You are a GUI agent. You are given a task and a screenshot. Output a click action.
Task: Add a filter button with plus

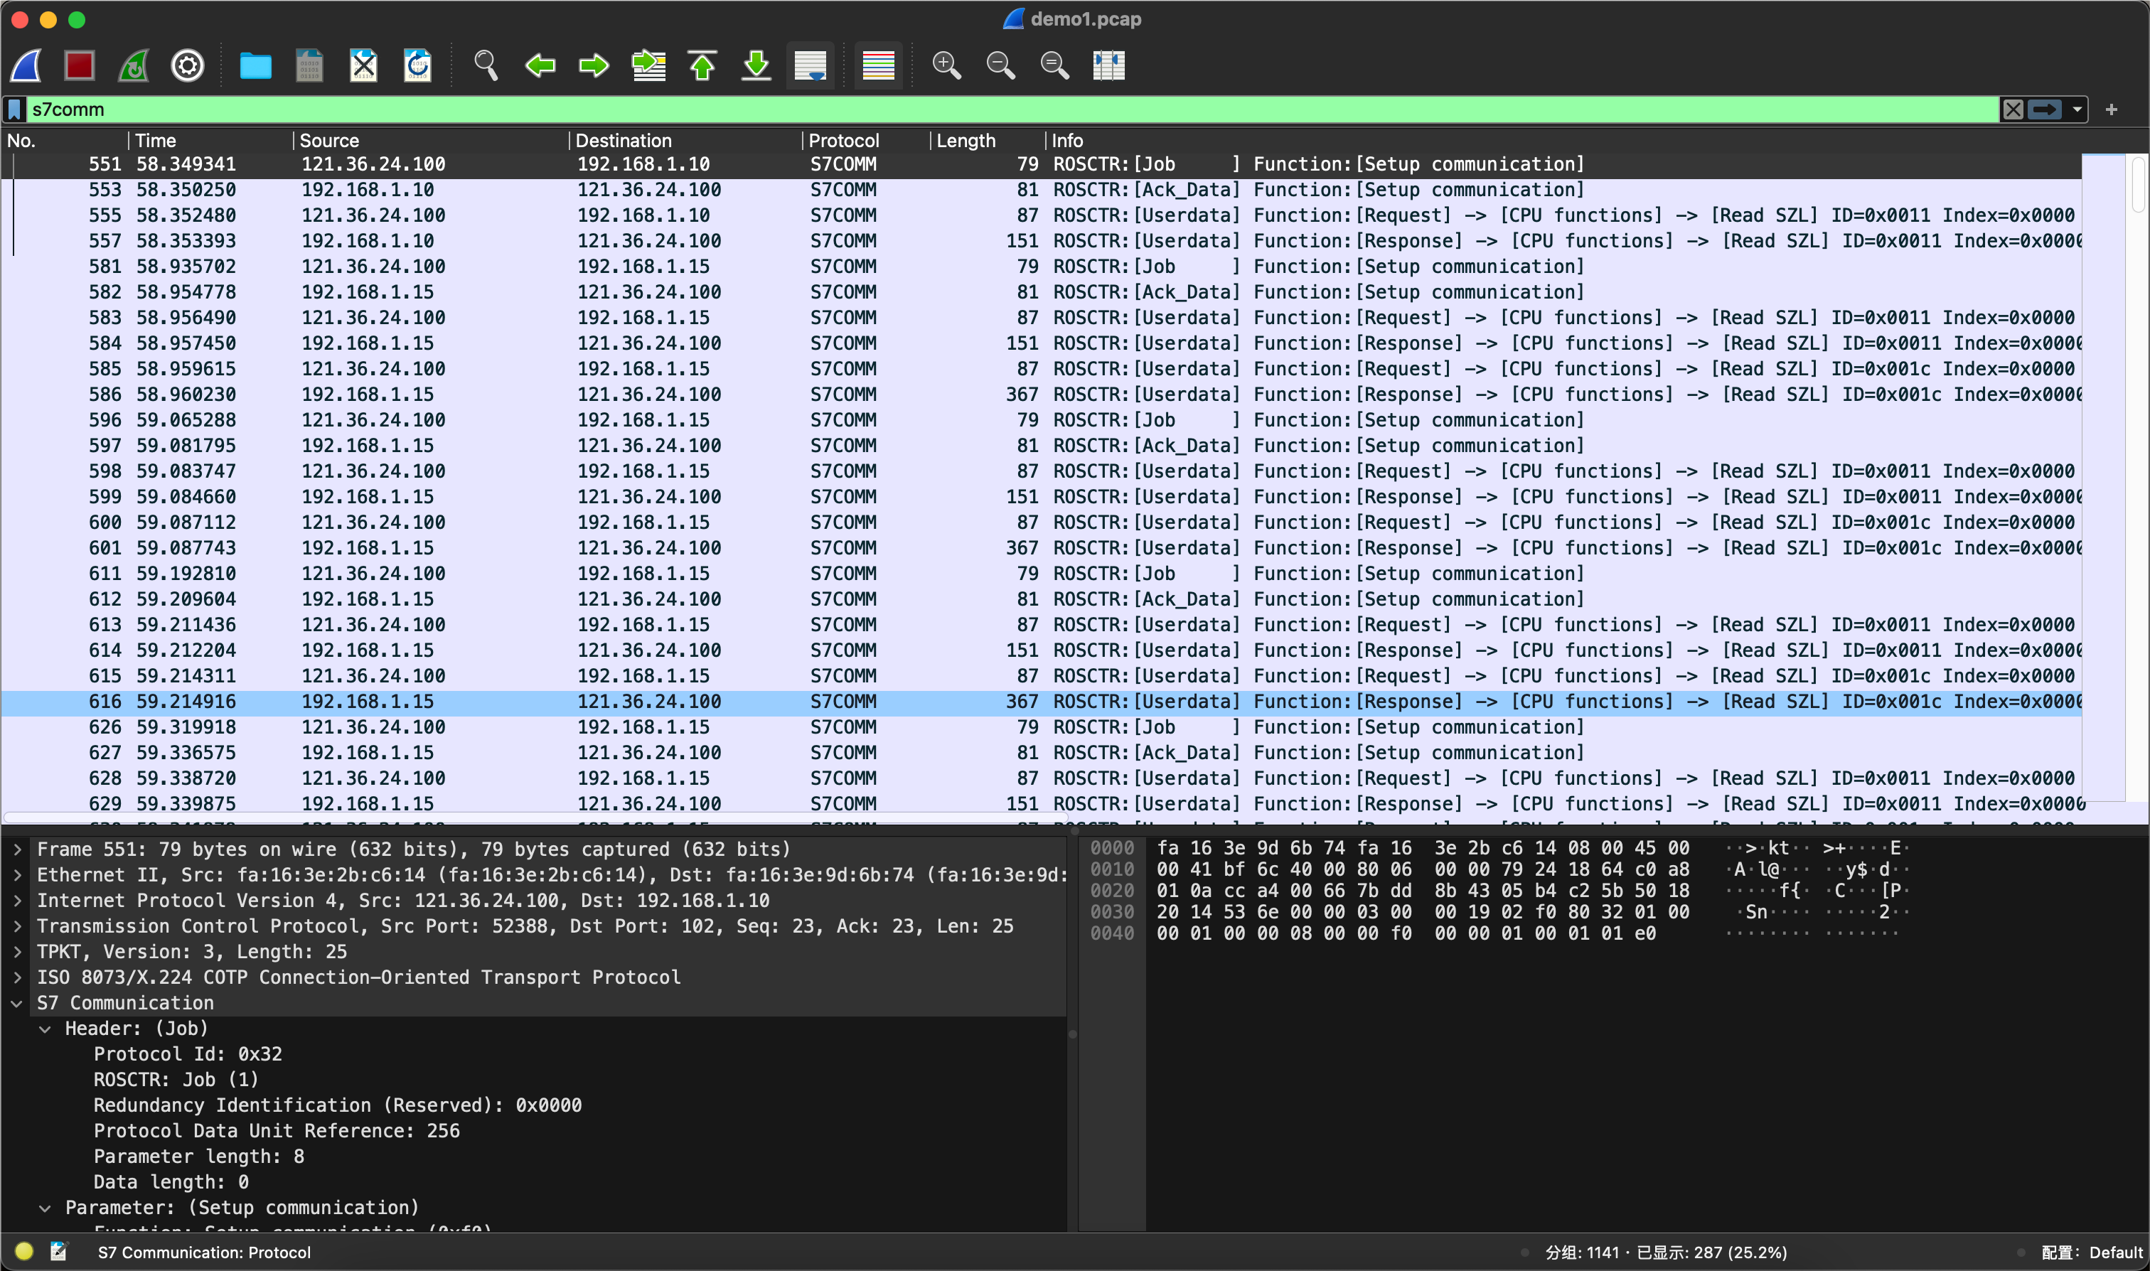[x=2112, y=109]
